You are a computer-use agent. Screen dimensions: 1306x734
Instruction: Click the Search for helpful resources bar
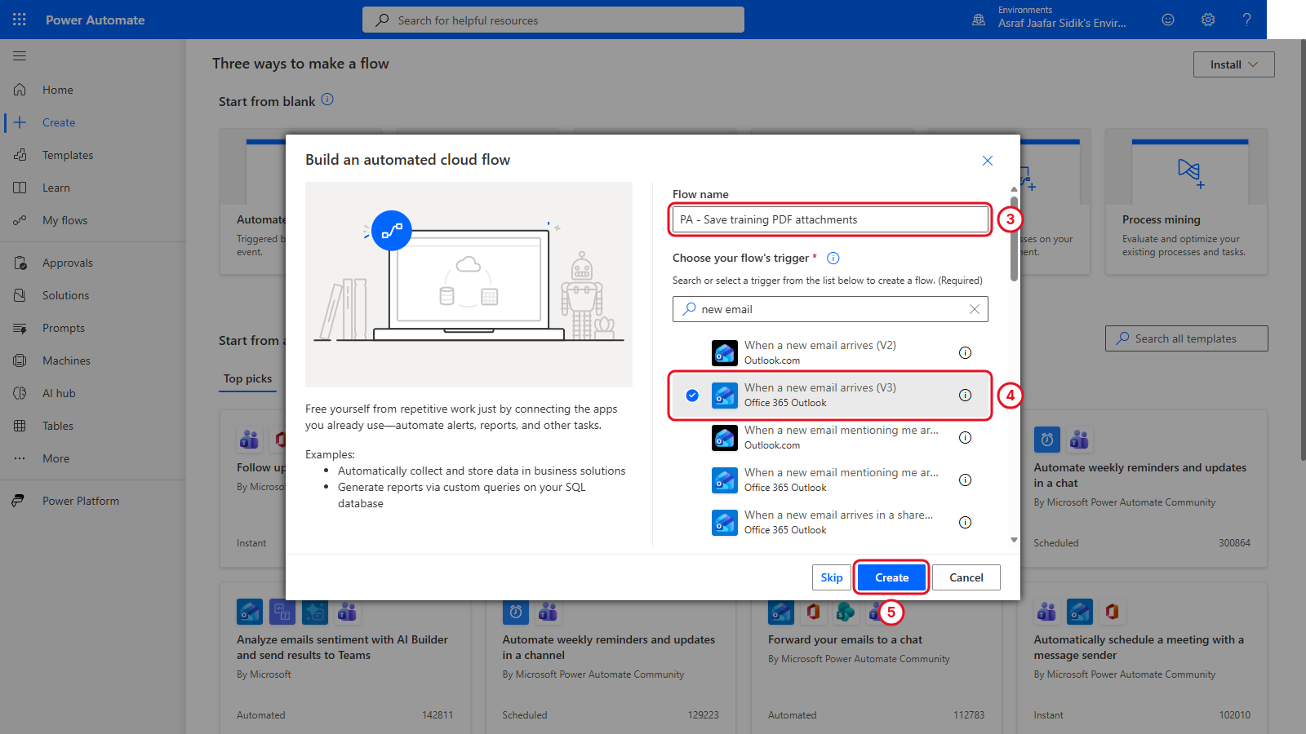[553, 20]
